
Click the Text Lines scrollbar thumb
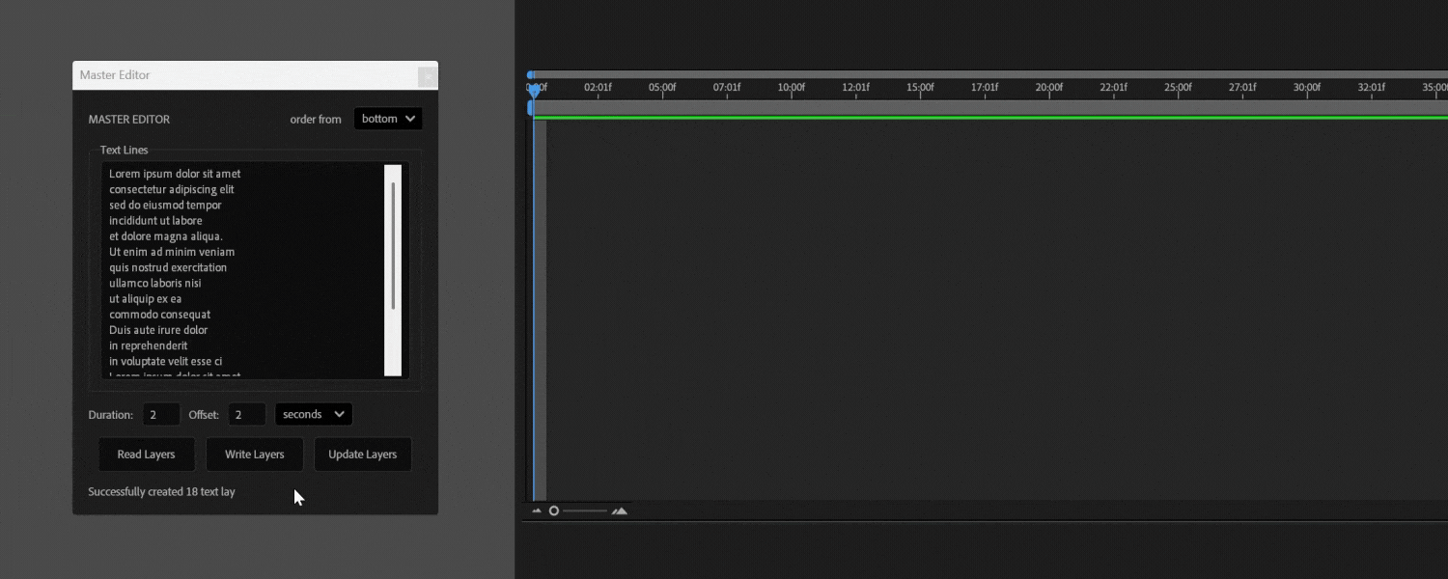[x=393, y=245]
